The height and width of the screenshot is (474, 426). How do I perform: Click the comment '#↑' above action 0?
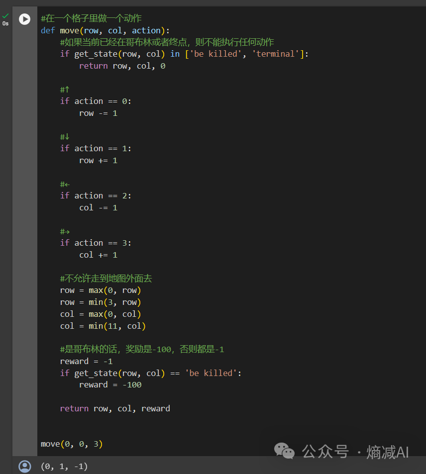coord(65,90)
